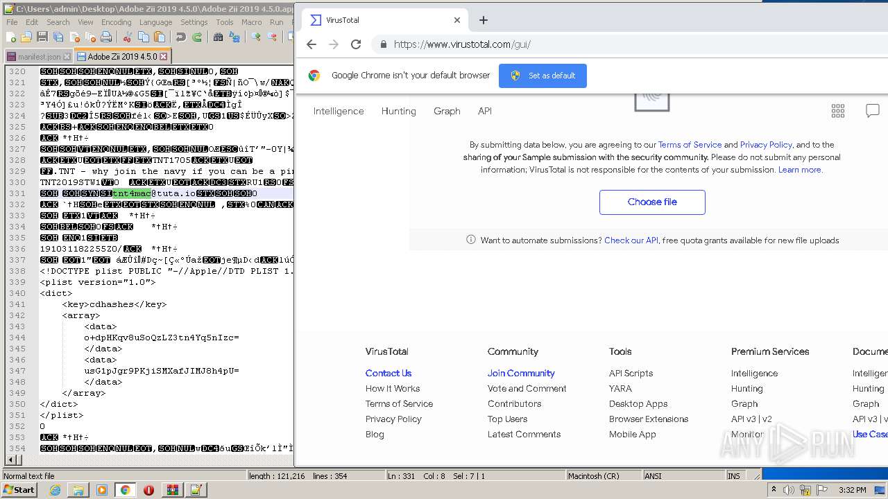Open the Privacy Policy link in disclaimer
Image resolution: width=888 pixels, height=499 pixels.
(766, 145)
